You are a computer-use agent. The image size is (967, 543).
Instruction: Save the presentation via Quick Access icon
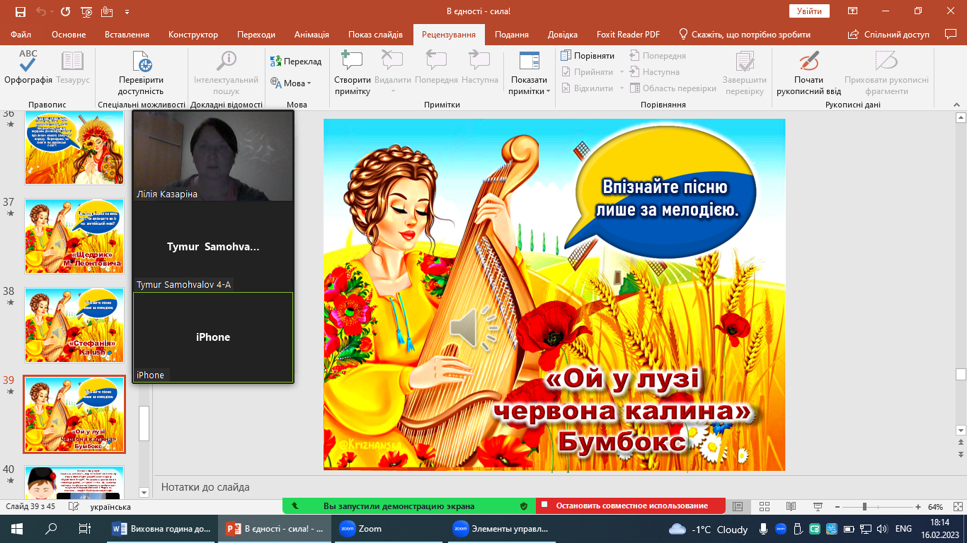tap(20, 12)
